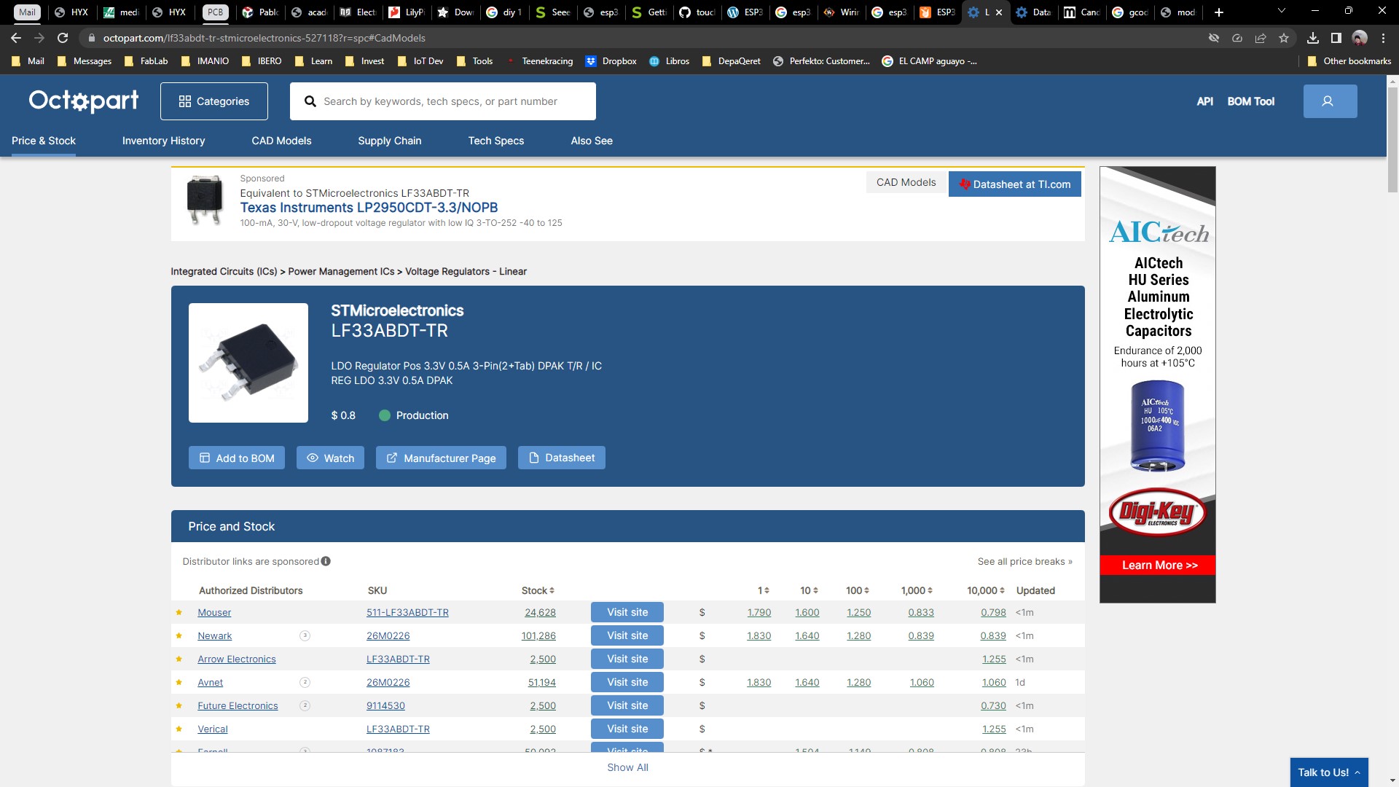The image size is (1399, 787).
Task: Open the IoT Dev bookmarks folder
Action: (x=420, y=61)
